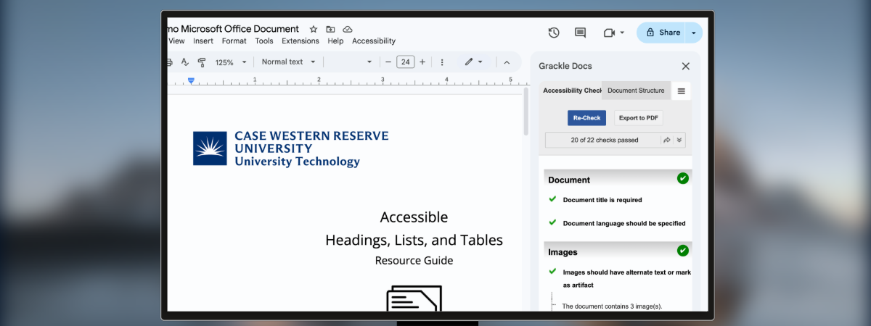Click the document title in header

(233, 28)
